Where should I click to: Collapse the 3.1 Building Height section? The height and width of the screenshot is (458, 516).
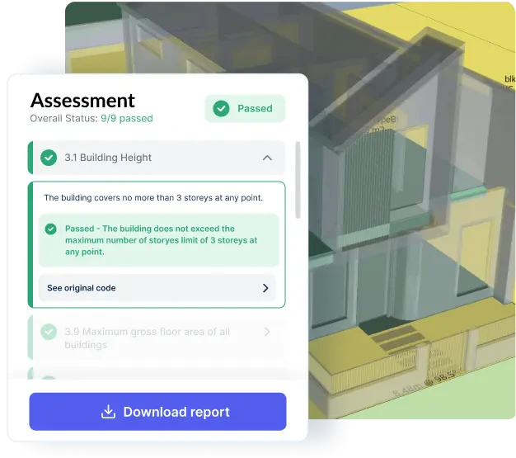(x=267, y=158)
